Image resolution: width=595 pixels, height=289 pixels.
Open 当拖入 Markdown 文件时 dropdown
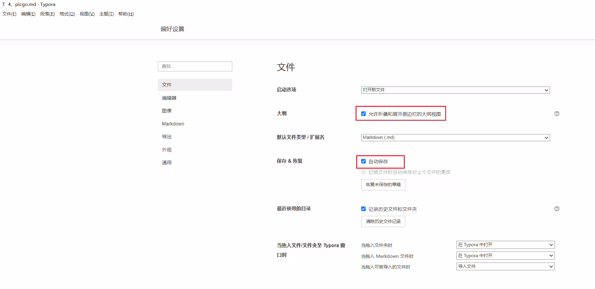[505, 256]
